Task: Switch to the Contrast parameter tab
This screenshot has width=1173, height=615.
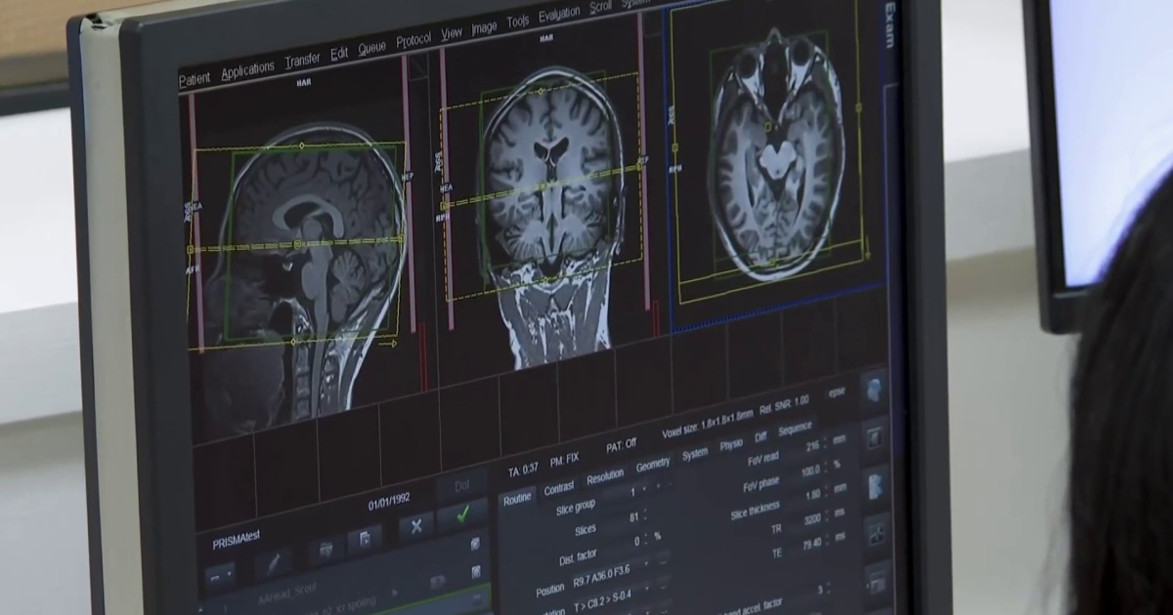Action: tap(559, 487)
